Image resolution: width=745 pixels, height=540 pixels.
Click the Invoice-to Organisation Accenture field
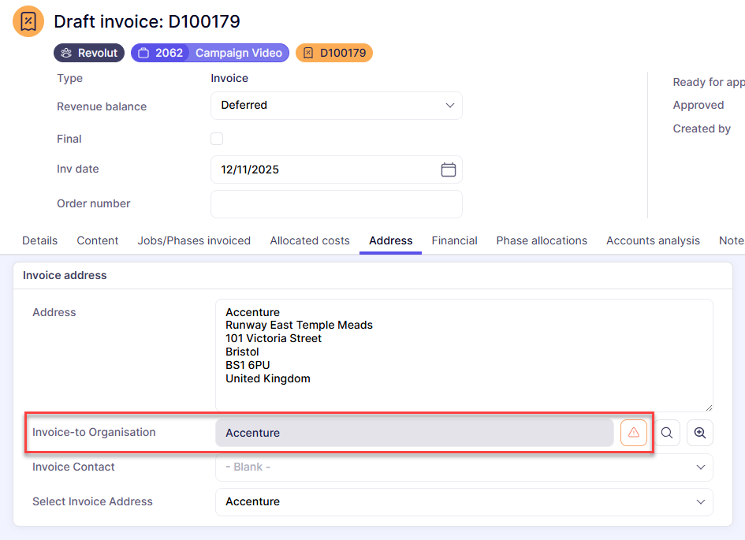pyautogui.click(x=414, y=433)
